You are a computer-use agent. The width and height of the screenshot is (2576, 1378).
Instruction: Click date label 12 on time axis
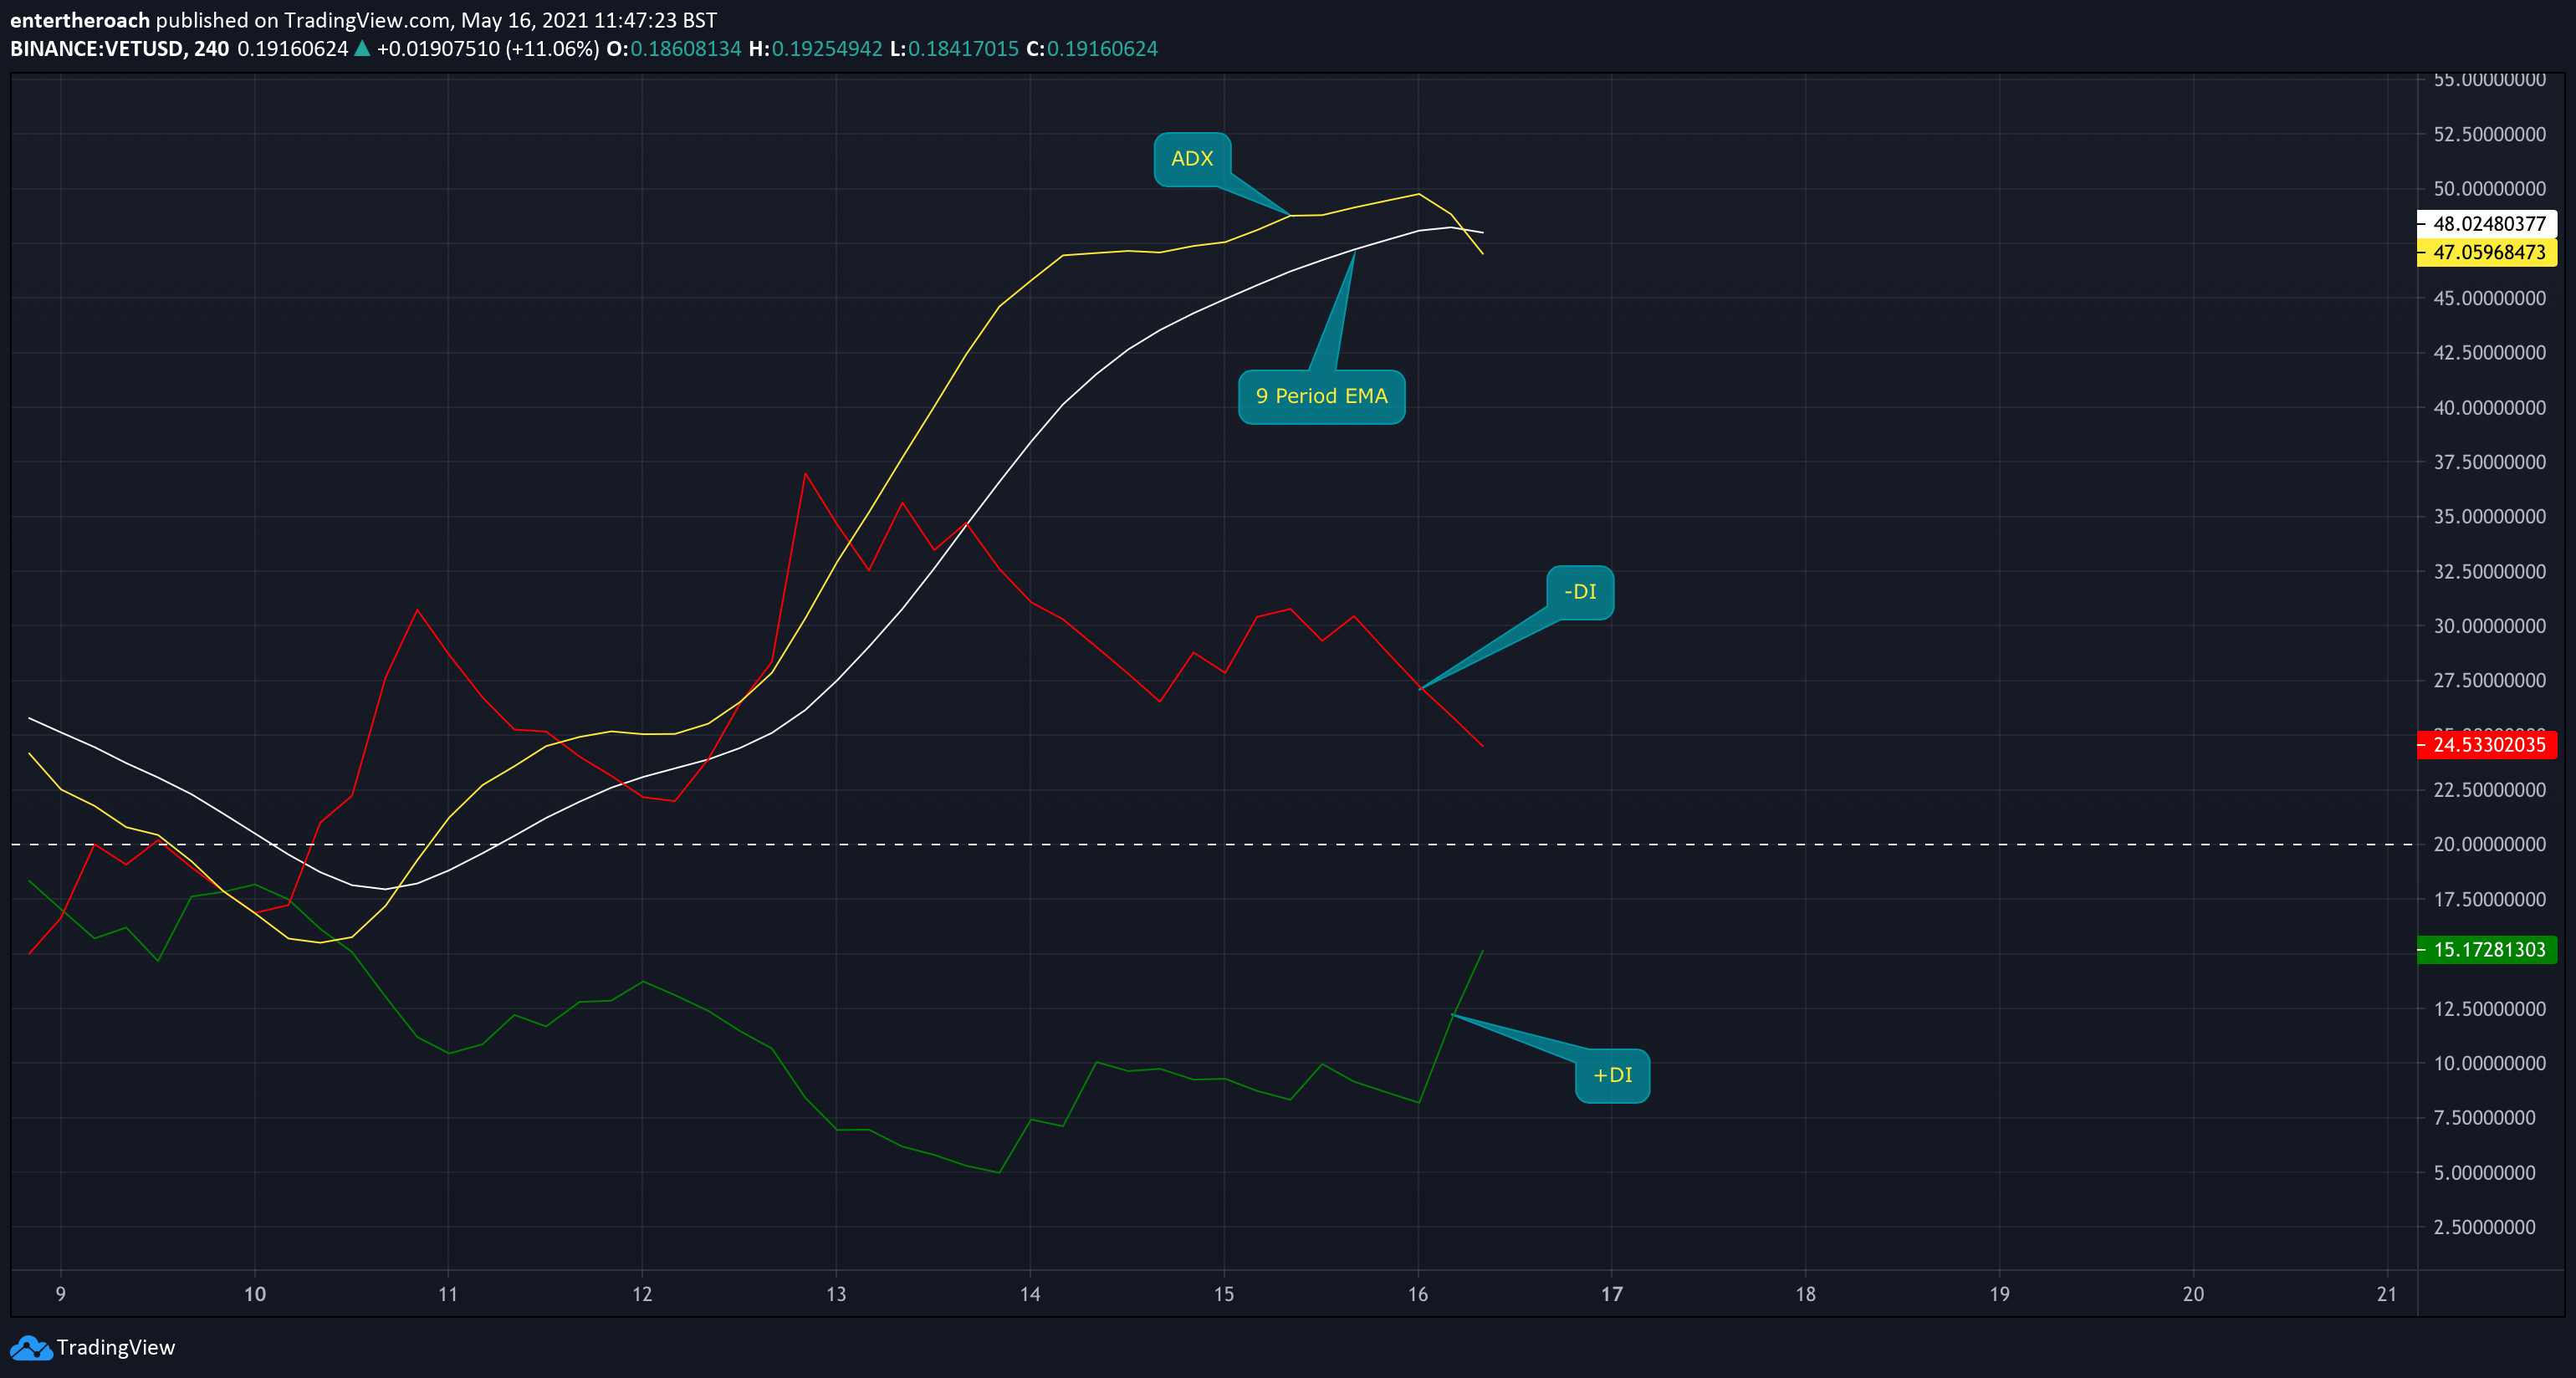coord(642,1294)
